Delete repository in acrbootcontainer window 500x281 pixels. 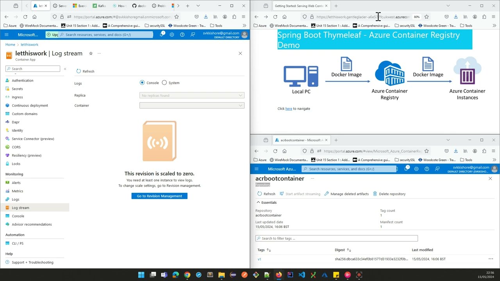[389, 194]
